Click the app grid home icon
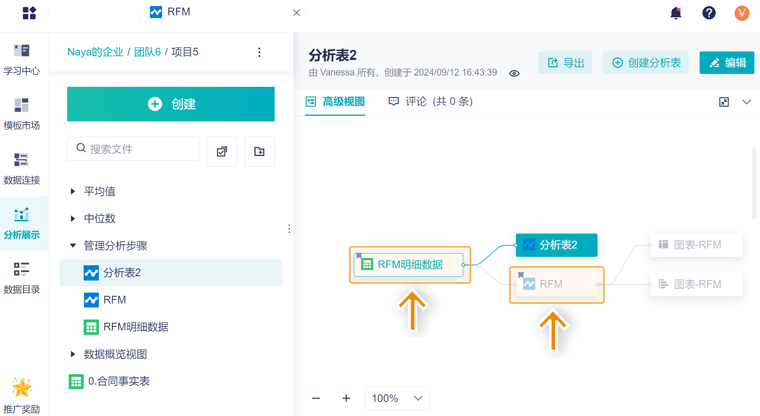 click(29, 13)
